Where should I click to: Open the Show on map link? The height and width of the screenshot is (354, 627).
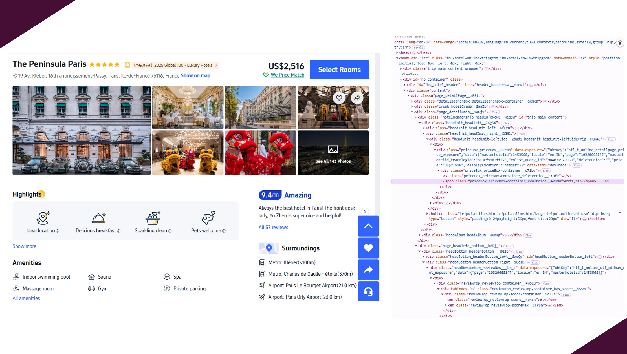[195, 76]
